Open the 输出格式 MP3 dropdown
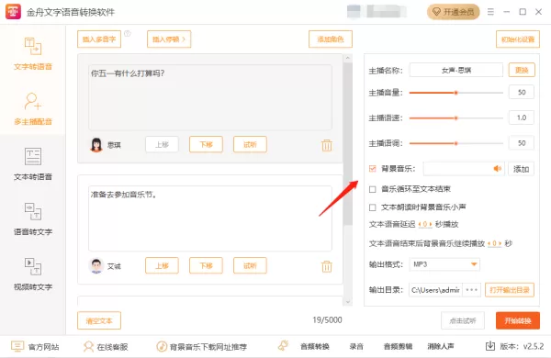The height and width of the screenshot is (358, 551). click(444, 264)
